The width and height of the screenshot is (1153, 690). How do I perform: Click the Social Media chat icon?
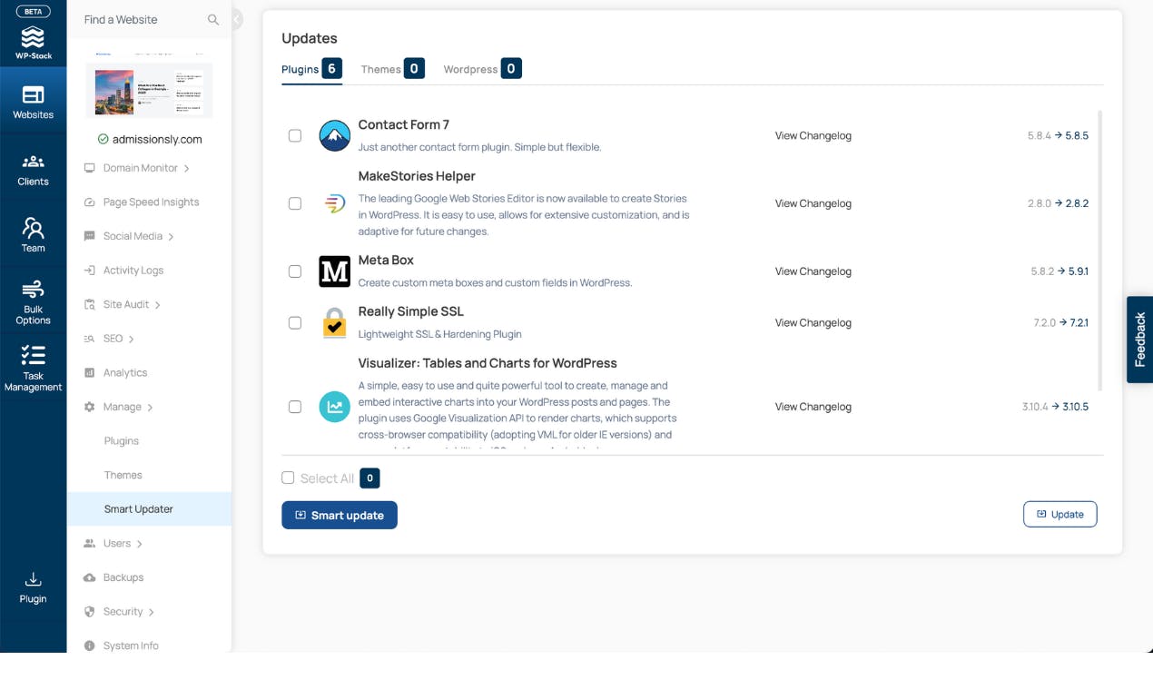tap(89, 236)
